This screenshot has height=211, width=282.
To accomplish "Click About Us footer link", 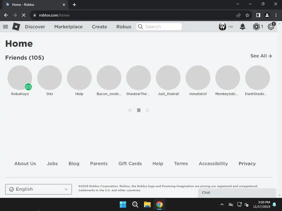I will pyautogui.click(x=25, y=164).
